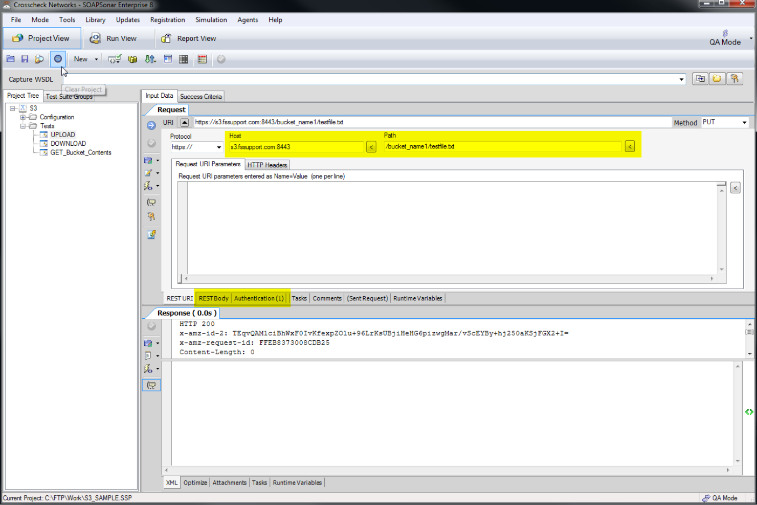Open dropdown arrow next to New button
The height and width of the screenshot is (505, 757).
pos(96,59)
